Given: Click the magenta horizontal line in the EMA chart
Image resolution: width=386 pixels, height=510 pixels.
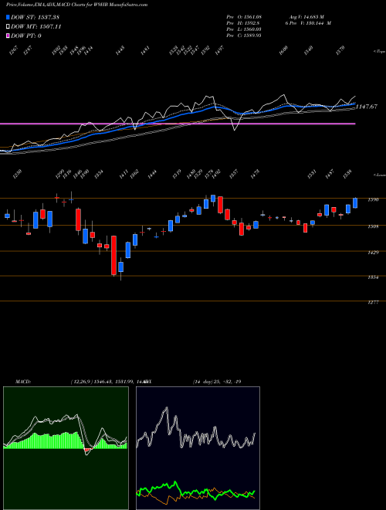Looking at the screenshot, I should pyautogui.click(x=178, y=124).
